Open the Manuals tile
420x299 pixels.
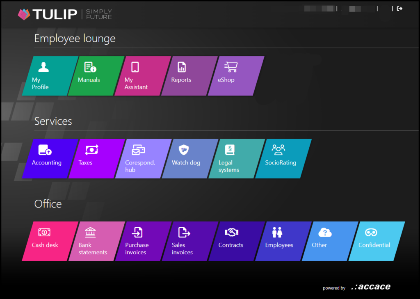coord(96,76)
